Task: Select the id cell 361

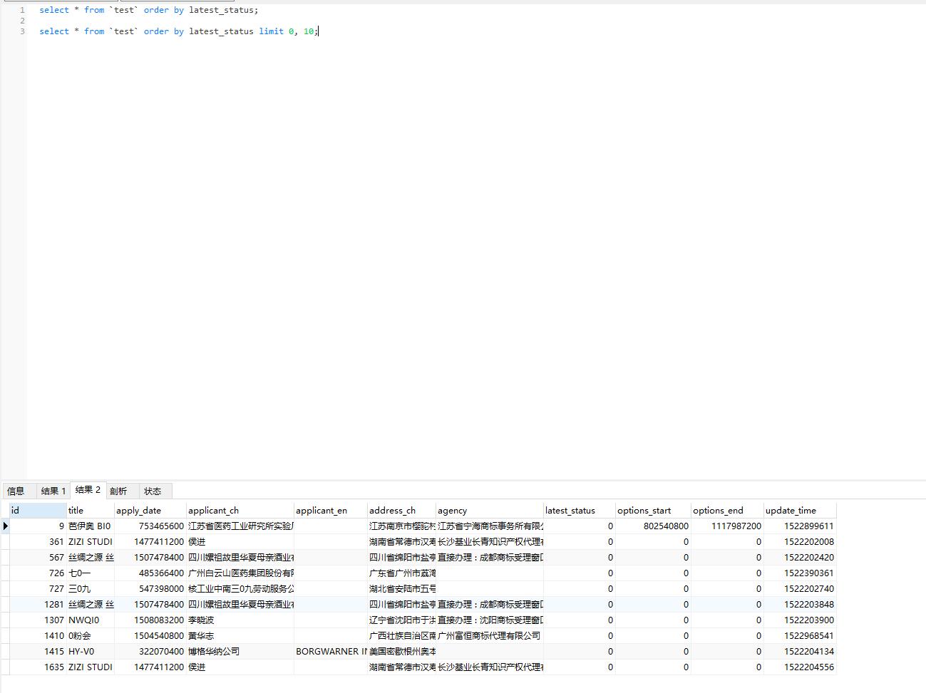Action: pyautogui.click(x=38, y=542)
